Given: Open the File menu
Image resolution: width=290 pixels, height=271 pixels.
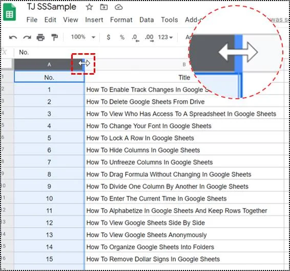Looking at the screenshot, I should [32, 20].
